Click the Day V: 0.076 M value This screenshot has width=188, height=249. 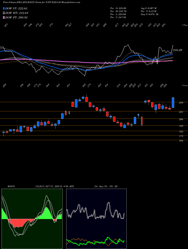click(x=149, y=14)
